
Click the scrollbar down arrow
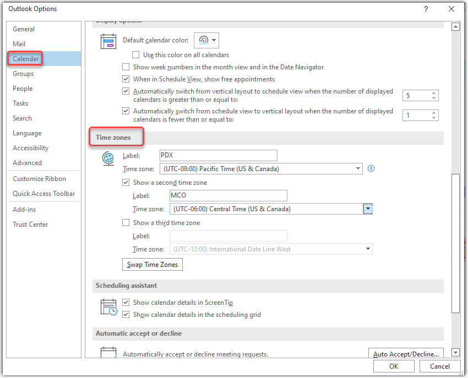click(455, 352)
